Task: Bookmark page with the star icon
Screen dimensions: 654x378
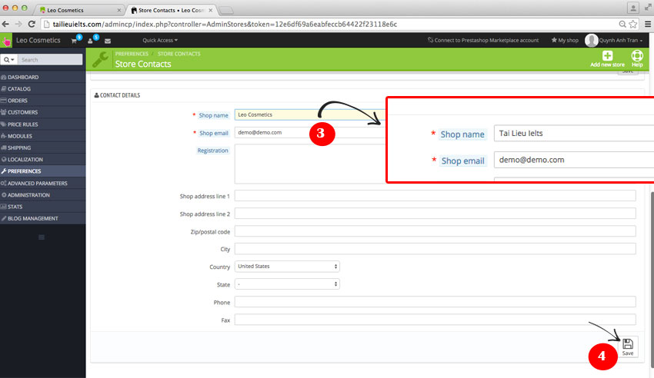Action: click(x=632, y=24)
